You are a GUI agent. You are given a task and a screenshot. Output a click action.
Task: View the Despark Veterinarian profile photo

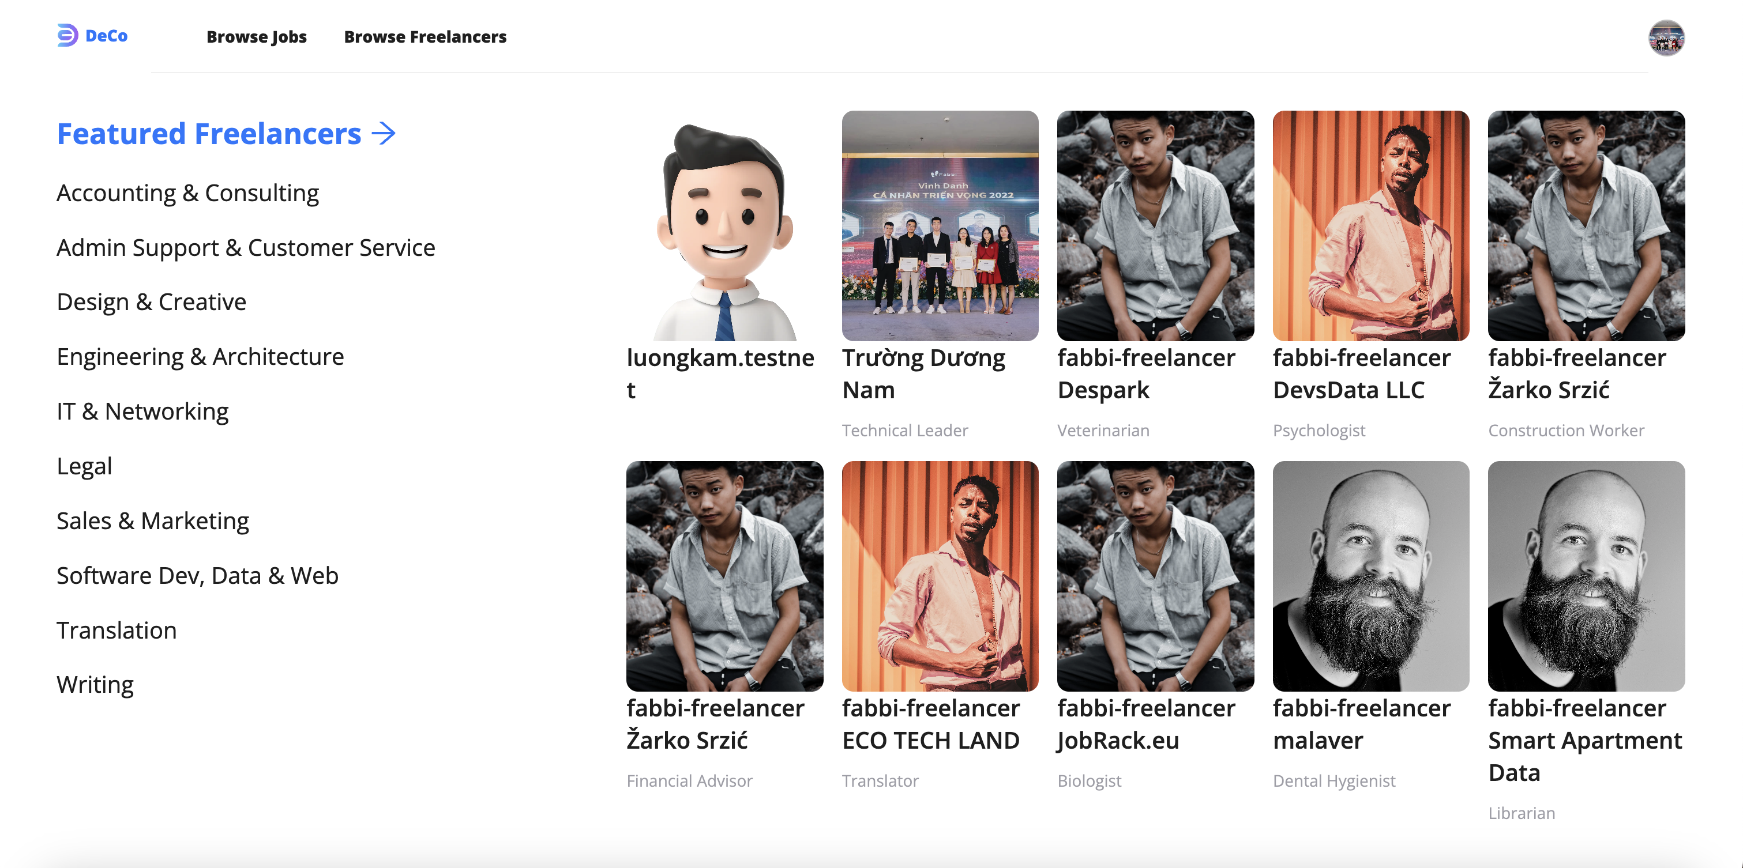1155,226
